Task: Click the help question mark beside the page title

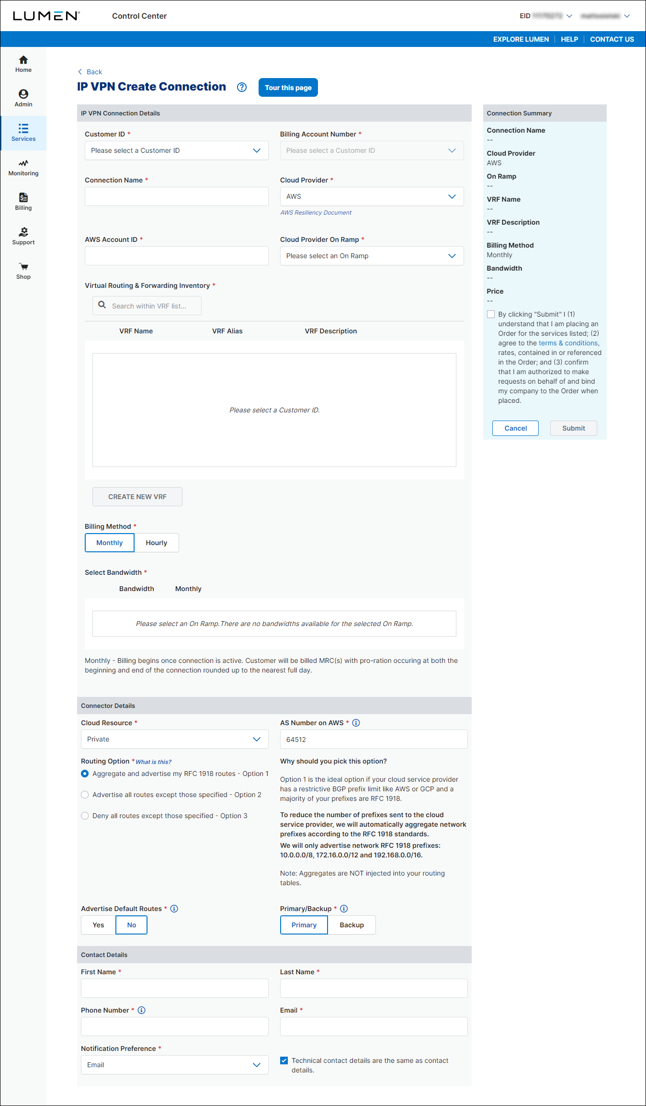Action: tap(242, 87)
